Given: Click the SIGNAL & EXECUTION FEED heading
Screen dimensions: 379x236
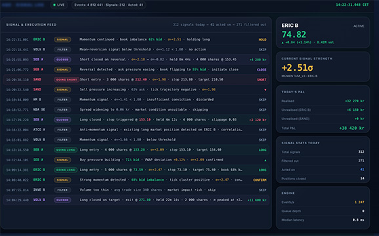Looking at the screenshot, I should [31, 25].
